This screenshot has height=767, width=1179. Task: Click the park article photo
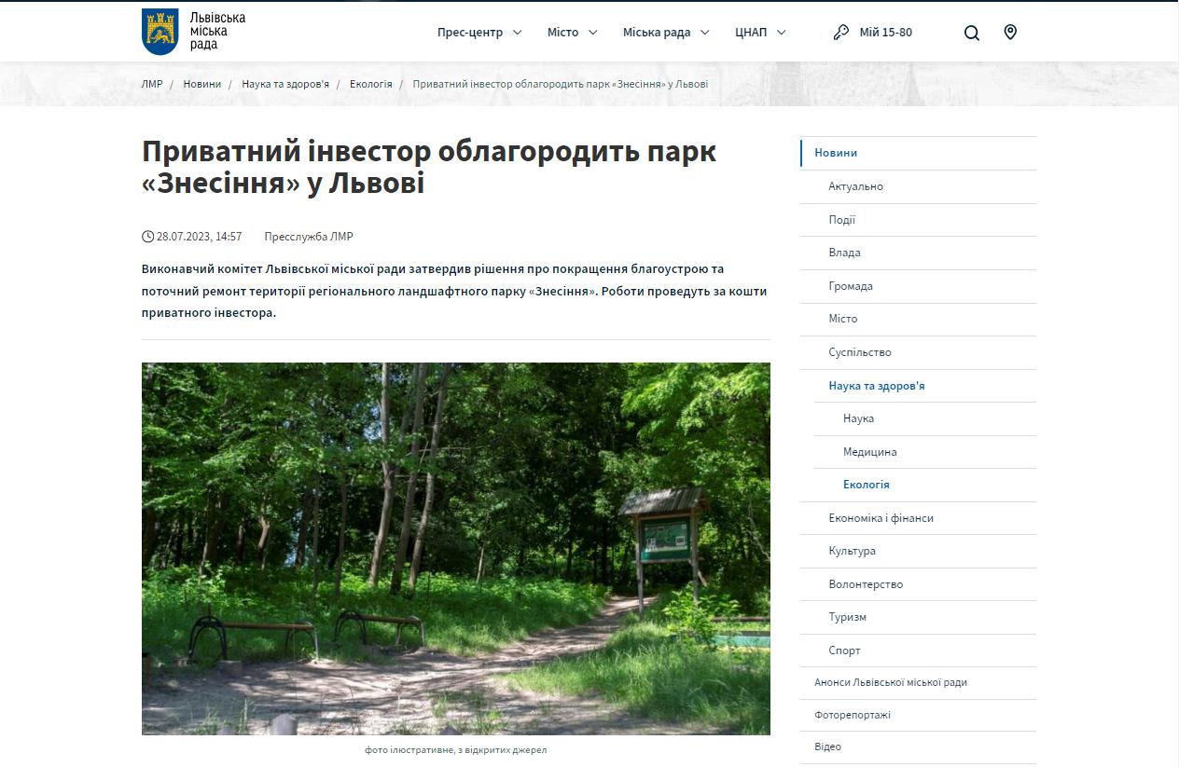[455, 548]
